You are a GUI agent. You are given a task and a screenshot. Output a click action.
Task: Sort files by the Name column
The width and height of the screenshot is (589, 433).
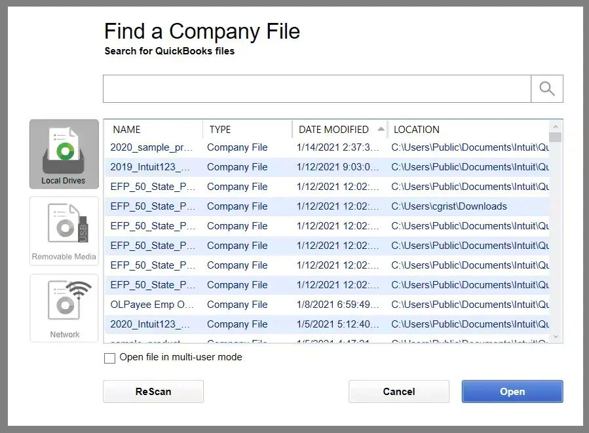point(126,129)
